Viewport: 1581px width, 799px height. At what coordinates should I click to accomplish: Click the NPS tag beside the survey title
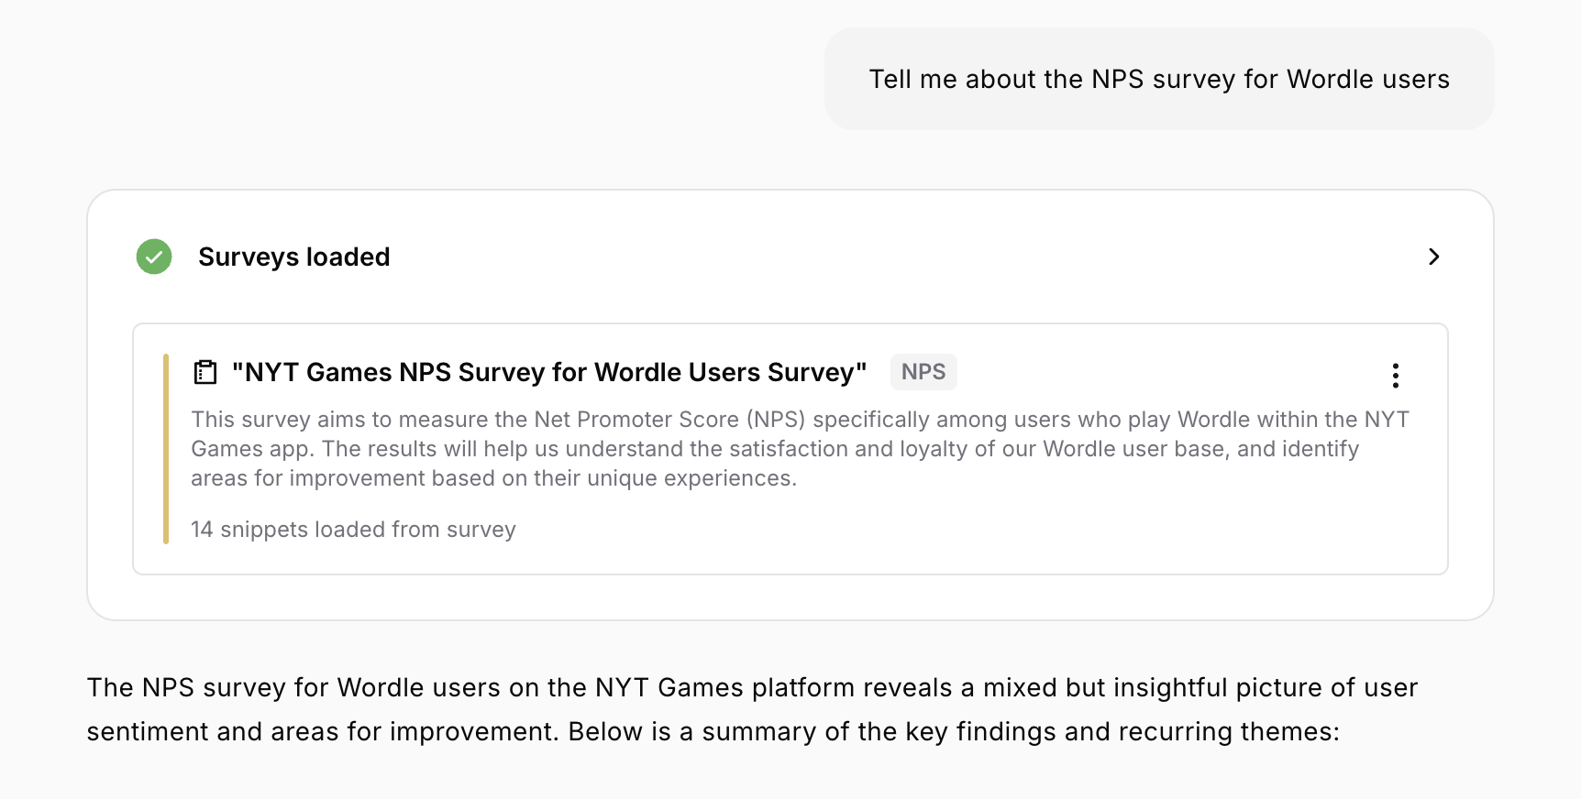point(923,371)
